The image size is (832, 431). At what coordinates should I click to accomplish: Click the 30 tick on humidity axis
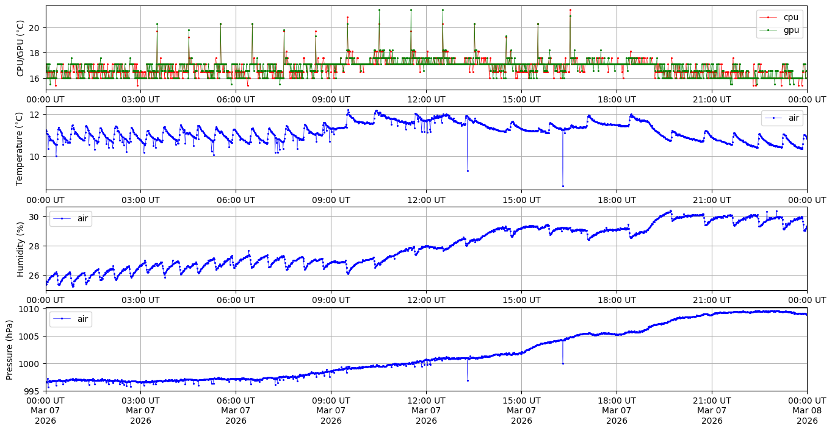35,217
